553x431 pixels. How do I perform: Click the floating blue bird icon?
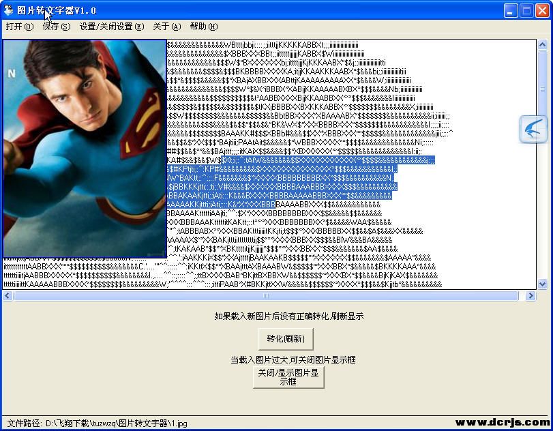pos(533,129)
